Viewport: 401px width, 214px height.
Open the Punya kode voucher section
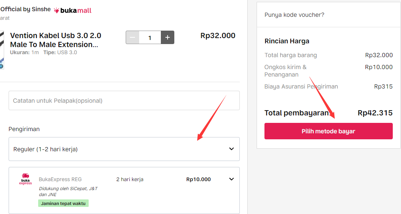pyautogui.click(x=294, y=15)
